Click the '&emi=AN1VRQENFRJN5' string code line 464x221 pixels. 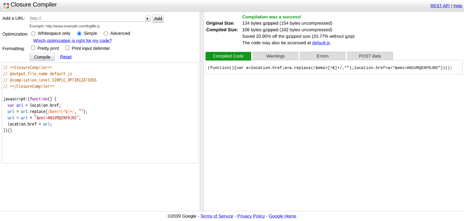[44, 118]
